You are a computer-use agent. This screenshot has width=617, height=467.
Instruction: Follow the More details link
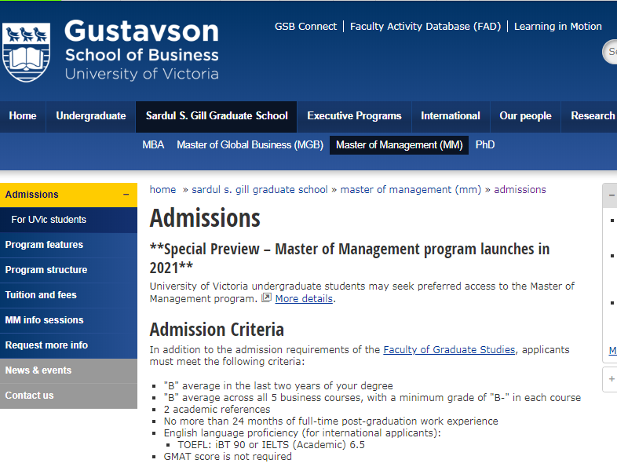(x=304, y=298)
